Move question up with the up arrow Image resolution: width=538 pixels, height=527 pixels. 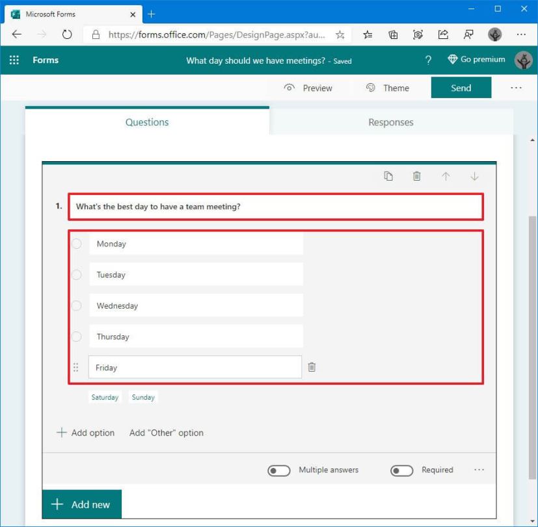(446, 176)
